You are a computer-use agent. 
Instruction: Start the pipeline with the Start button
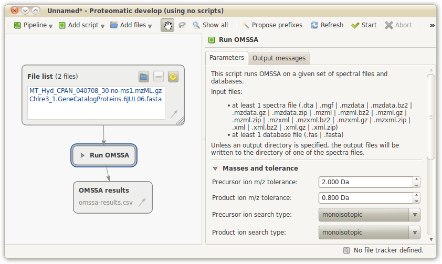tap(364, 25)
